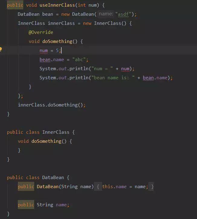
Task: Click the DataBean class declaration name
Action: point(53,178)
